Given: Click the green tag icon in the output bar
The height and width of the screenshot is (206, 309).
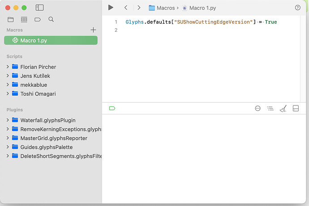Looking at the screenshot, I should pyautogui.click(x=112, y=108).
